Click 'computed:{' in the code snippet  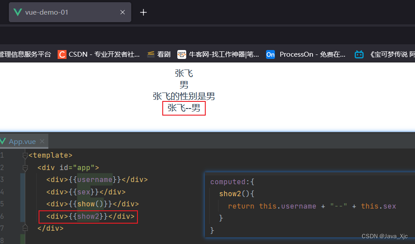pyautogui.click(x=232, y=182)
